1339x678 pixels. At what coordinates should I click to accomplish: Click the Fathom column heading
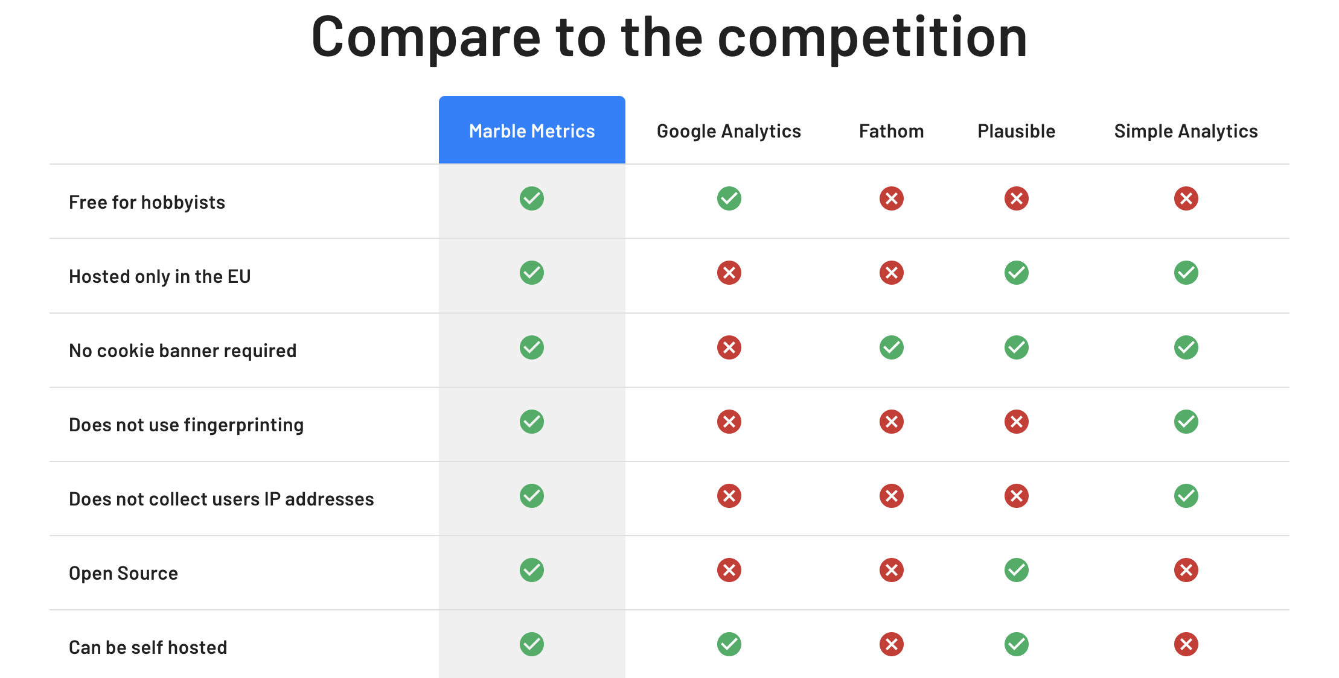coord(891,131)
